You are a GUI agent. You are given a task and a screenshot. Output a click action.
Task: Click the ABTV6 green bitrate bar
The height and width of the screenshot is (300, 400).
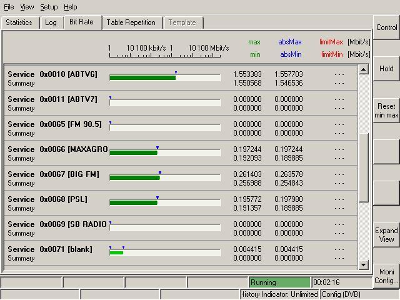pos(142,77)
